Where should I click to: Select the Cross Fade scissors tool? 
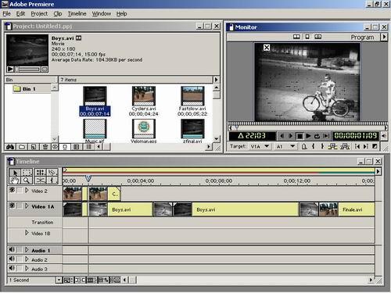pos(40,180)
